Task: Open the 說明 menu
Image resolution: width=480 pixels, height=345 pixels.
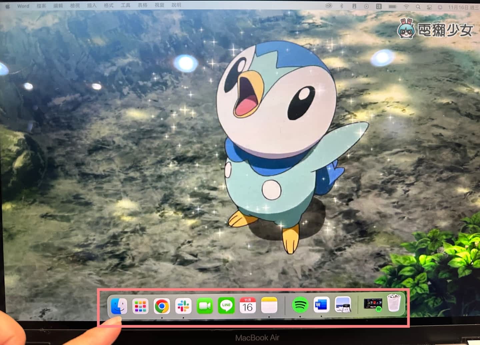Action: 176,5
